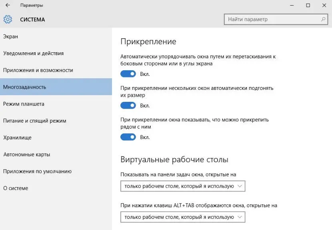Select Приложения по умолчанию
The image size is (332, 230).
pyautogui.click(x=56, y=171)
